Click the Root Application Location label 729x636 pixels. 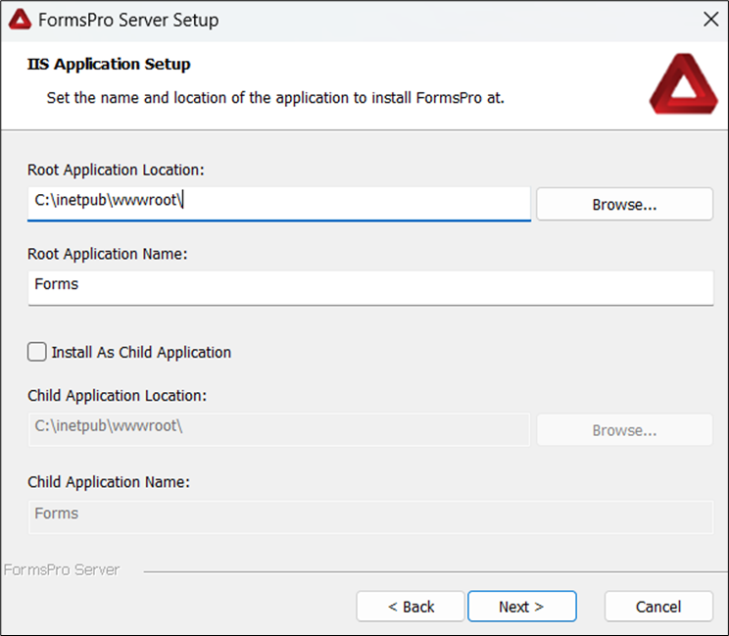click(x=116, y=170)
